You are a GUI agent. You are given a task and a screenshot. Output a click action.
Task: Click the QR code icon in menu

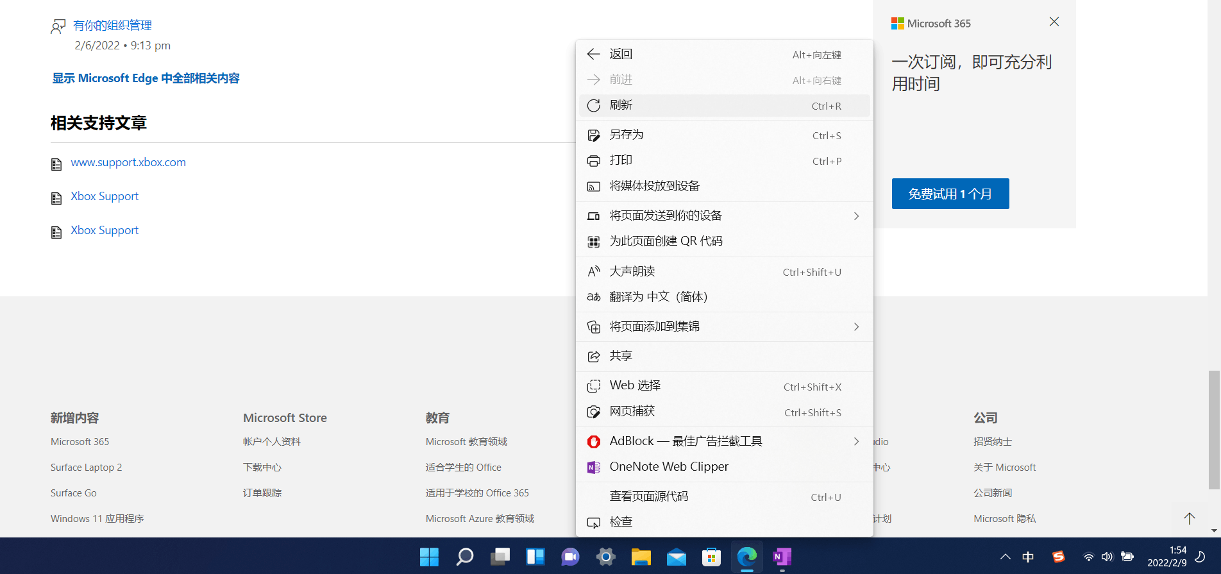[x=594, y=242]
